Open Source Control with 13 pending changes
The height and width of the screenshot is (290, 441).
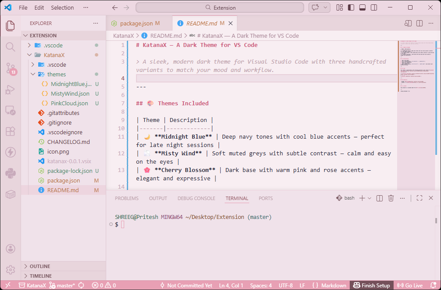(x=11, y=68)
